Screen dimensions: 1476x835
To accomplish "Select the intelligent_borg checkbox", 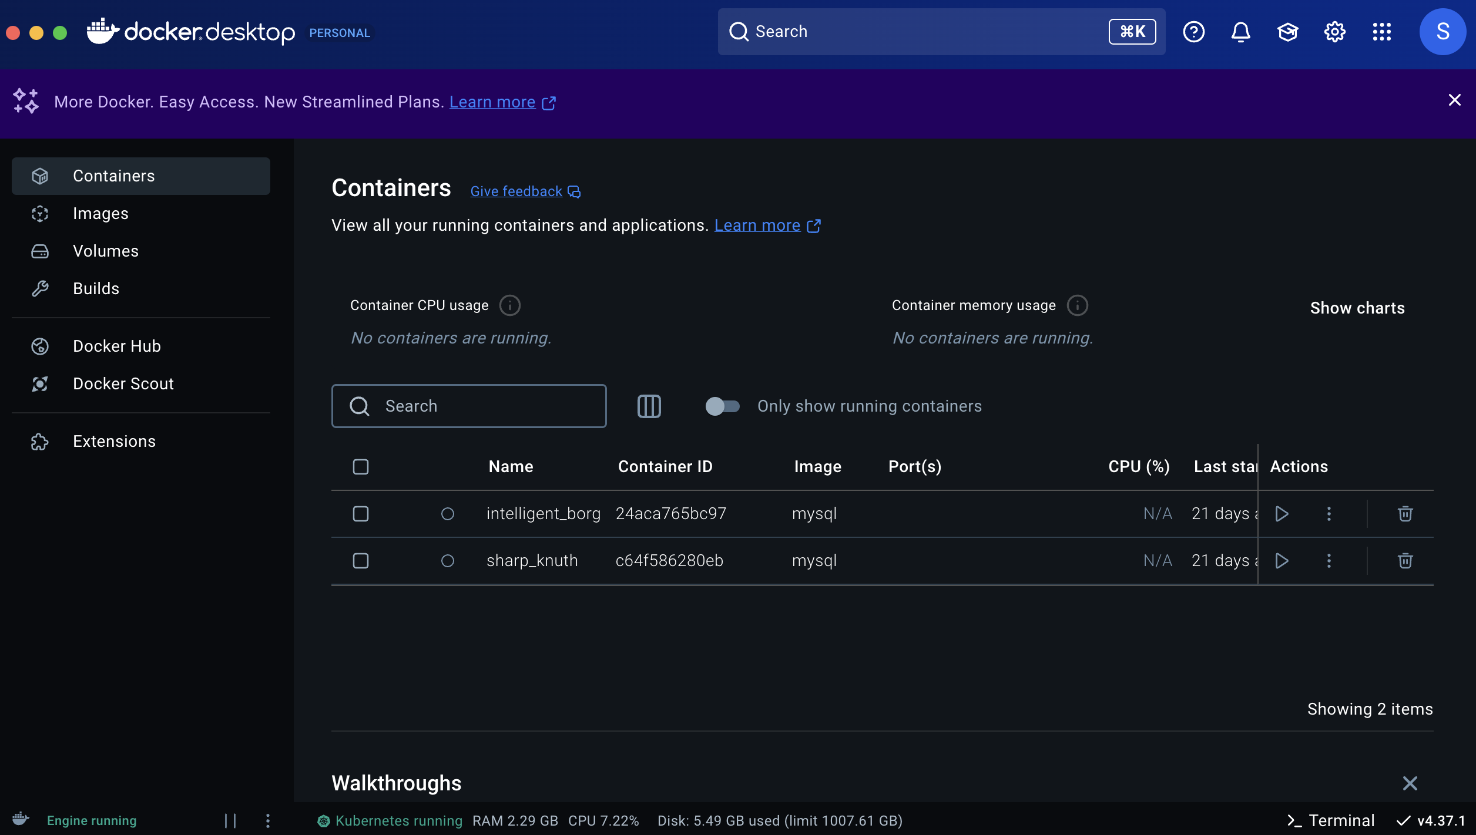I will click(361, 514).
